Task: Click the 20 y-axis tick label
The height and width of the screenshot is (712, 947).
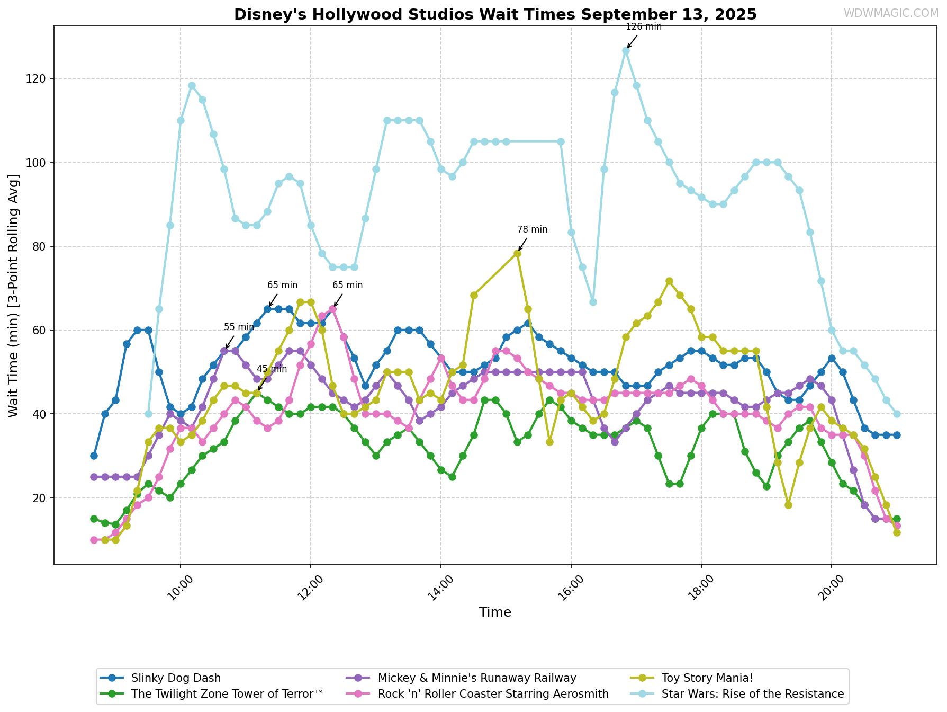Action: [40, 498]
